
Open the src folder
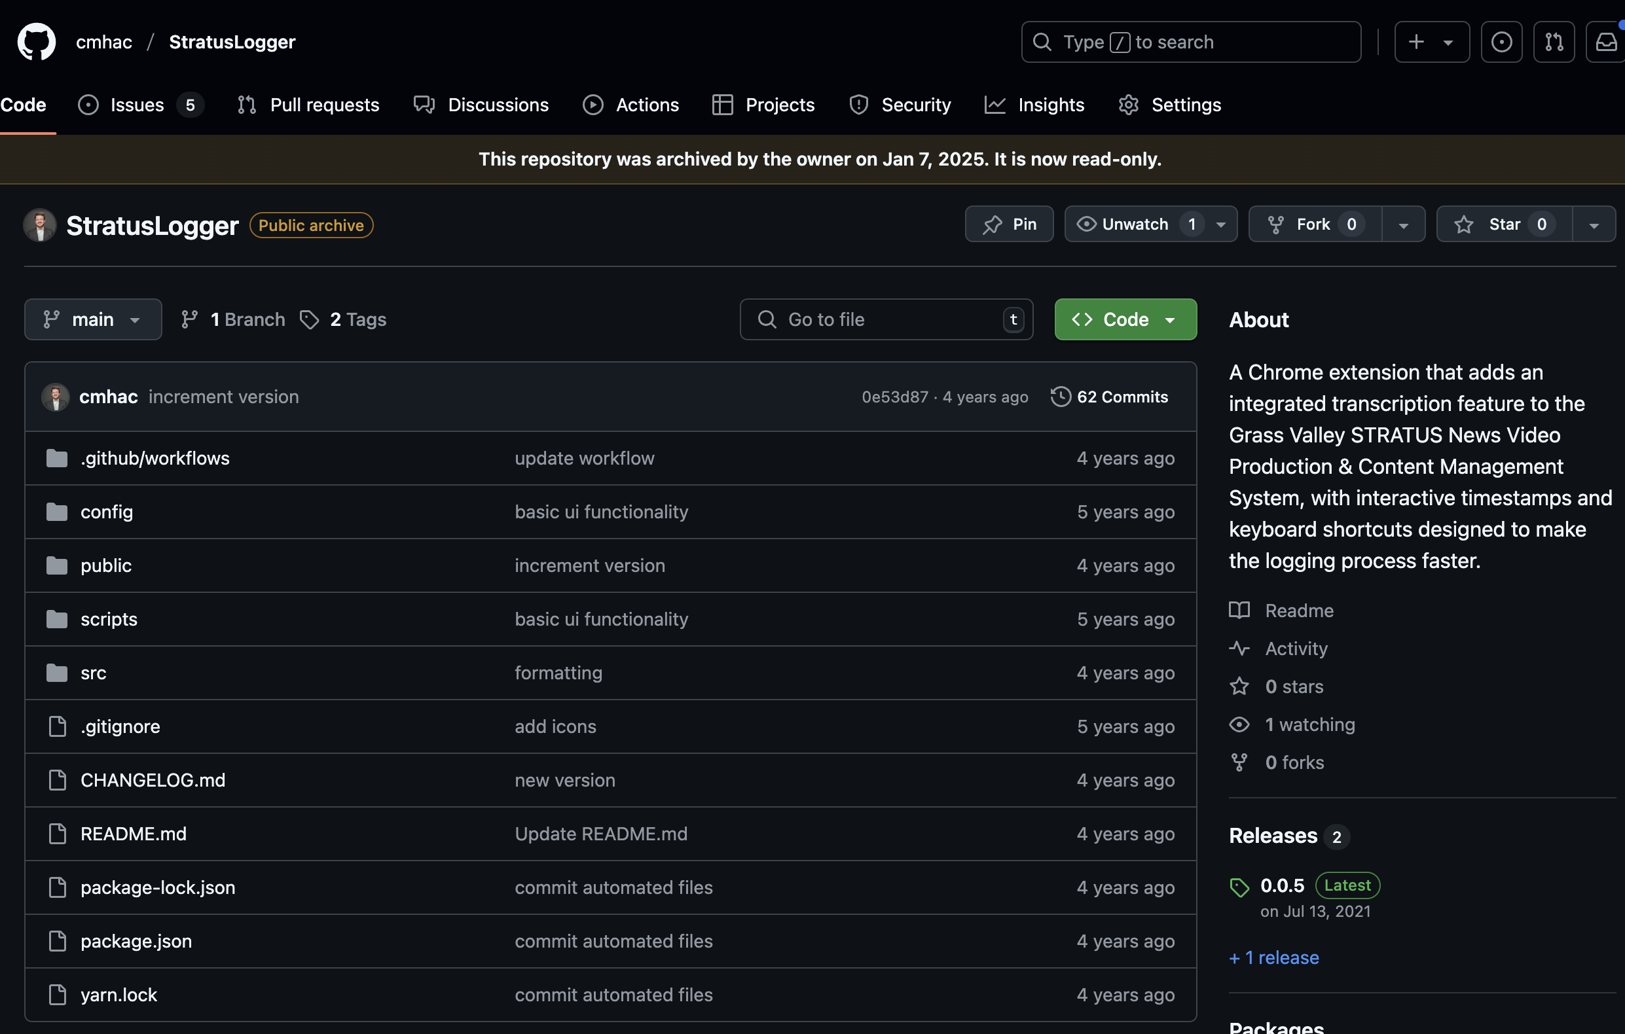[93, 673]
